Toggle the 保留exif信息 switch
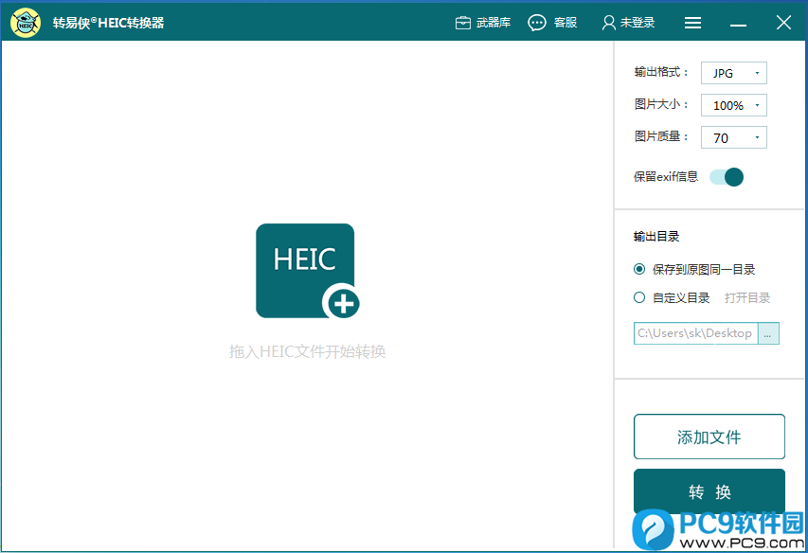The image size is (808, 553). (727, 177)
